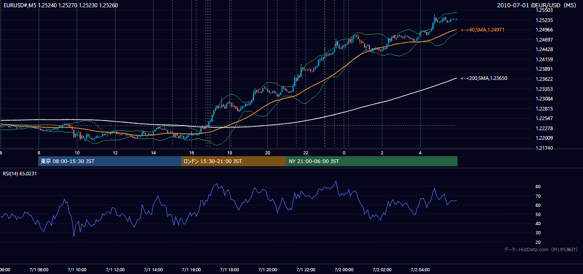Click hour label 12 under price chart
This screenshot has width=583, height=274.
[115, 153]
